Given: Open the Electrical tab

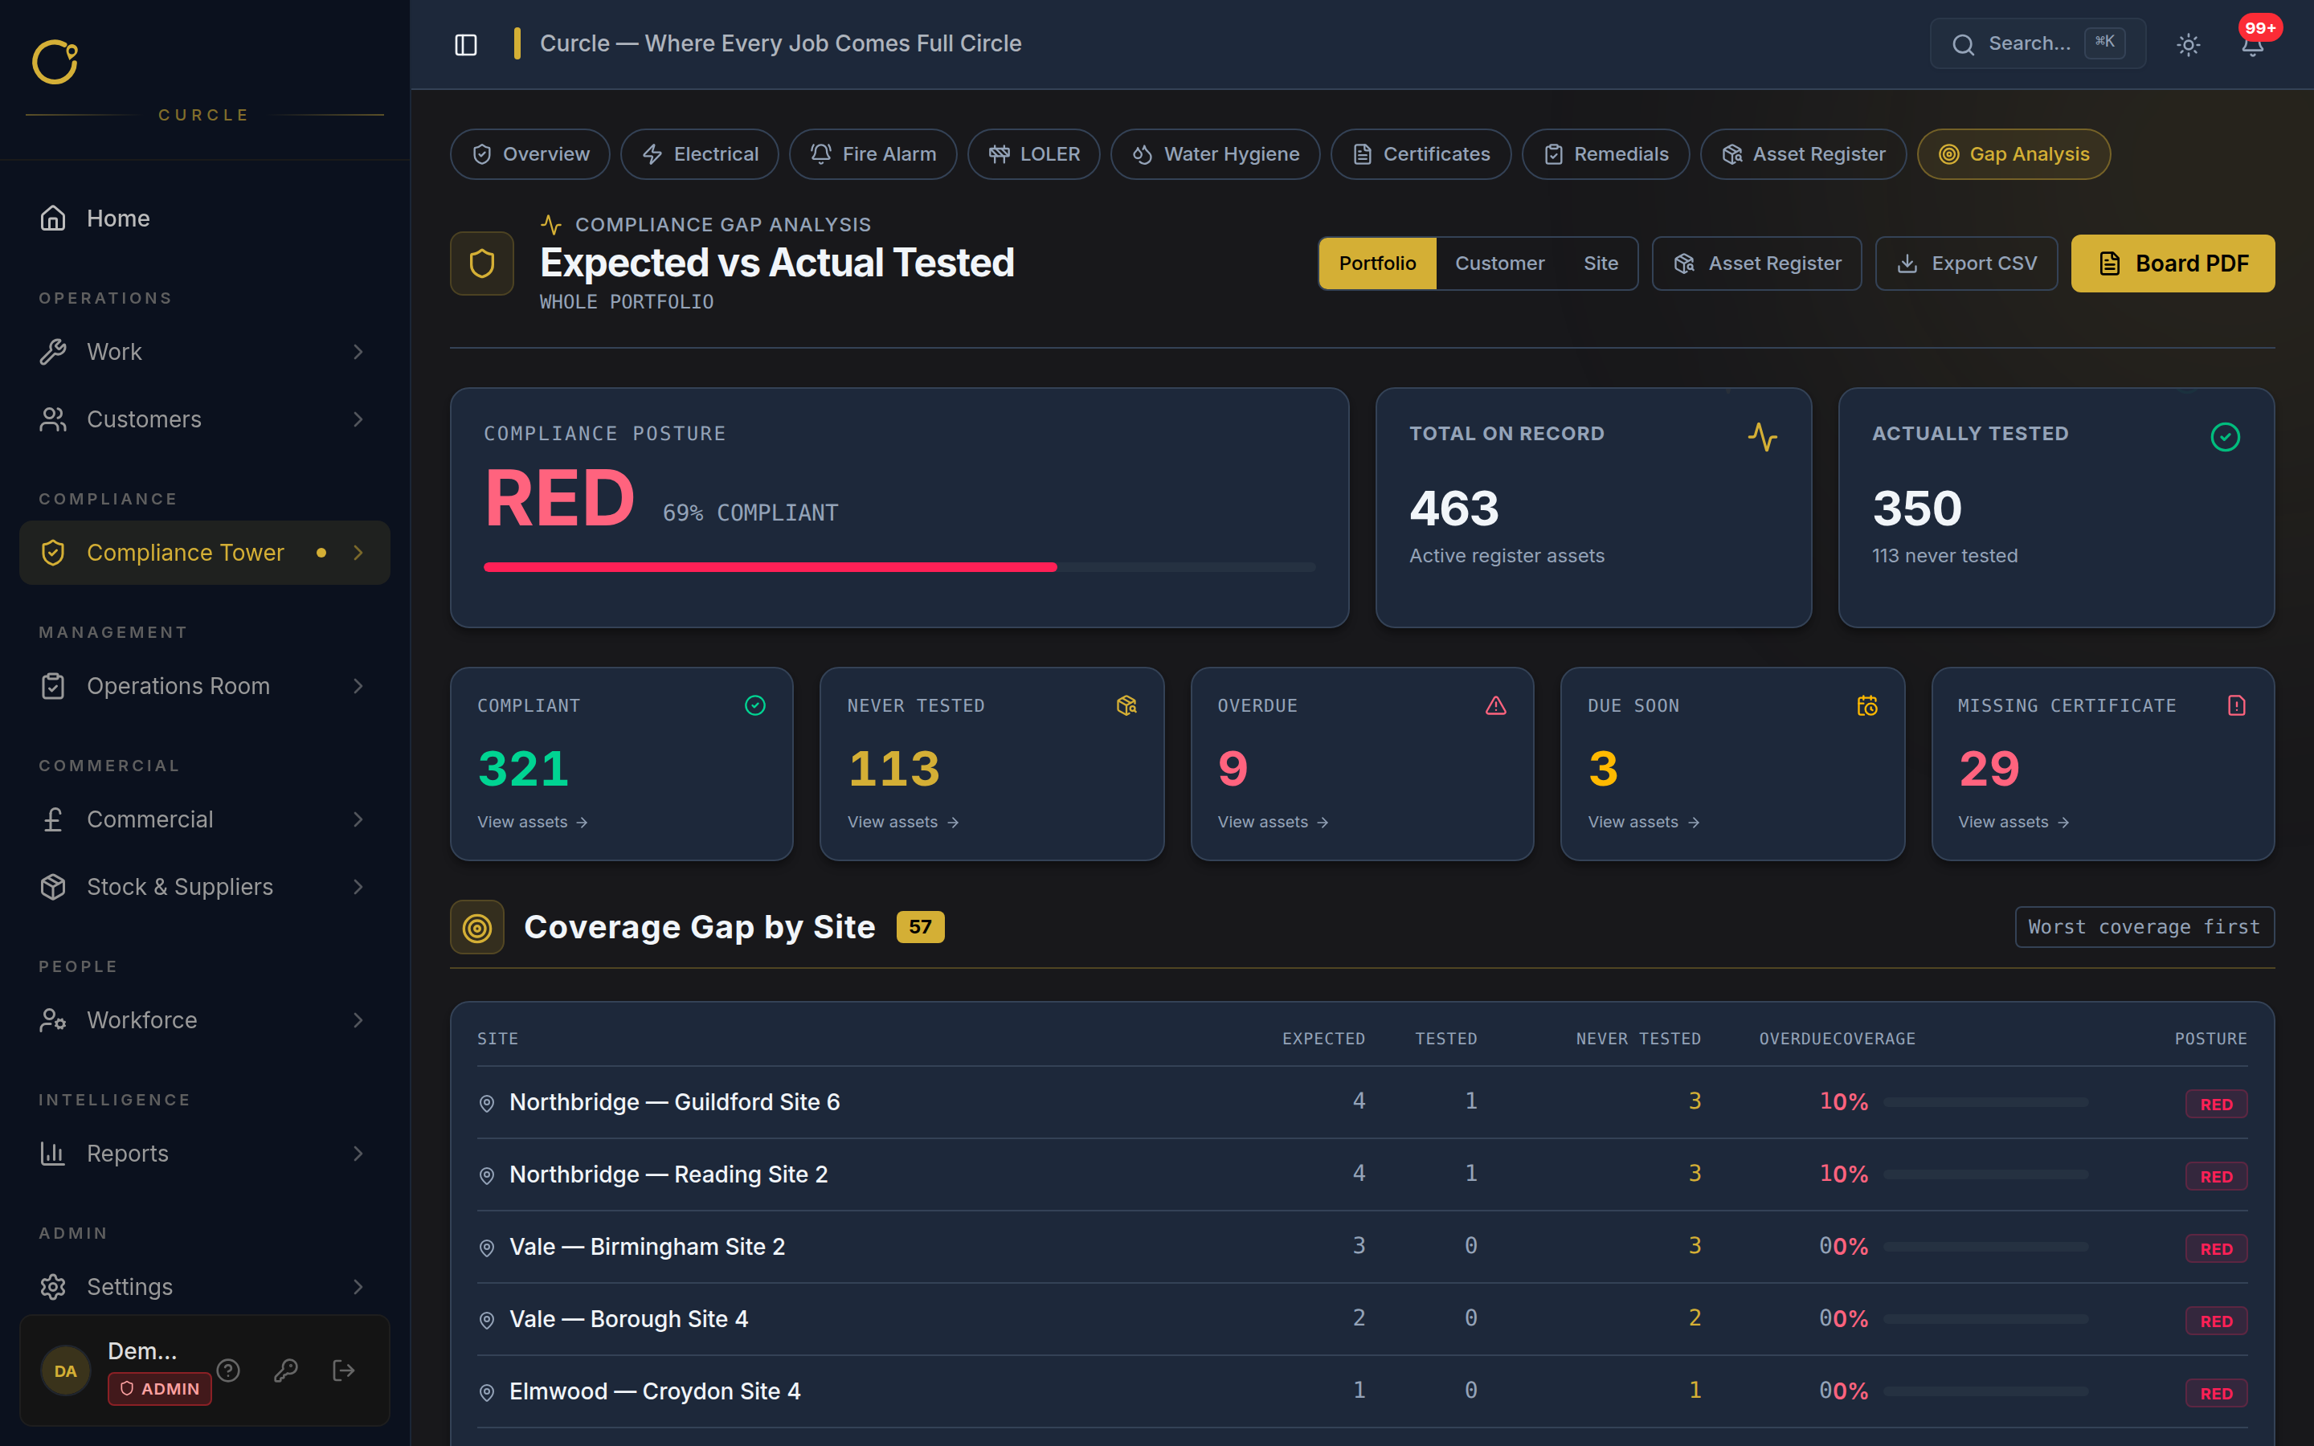Looking at the screenshot, I should coord(699,154).
